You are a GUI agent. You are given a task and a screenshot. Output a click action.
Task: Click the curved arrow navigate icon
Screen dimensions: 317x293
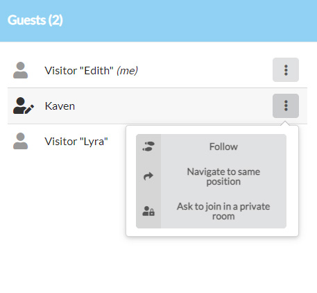(x=148, y=176)
